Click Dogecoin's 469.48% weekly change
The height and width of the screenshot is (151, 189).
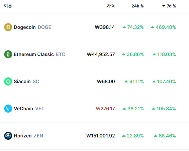click(163, 27)
